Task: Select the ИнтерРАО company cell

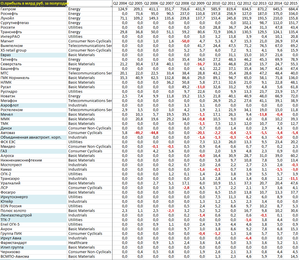Action: [x=34, y=36]
